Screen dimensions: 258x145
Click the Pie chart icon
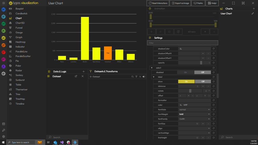pos(10,61)
